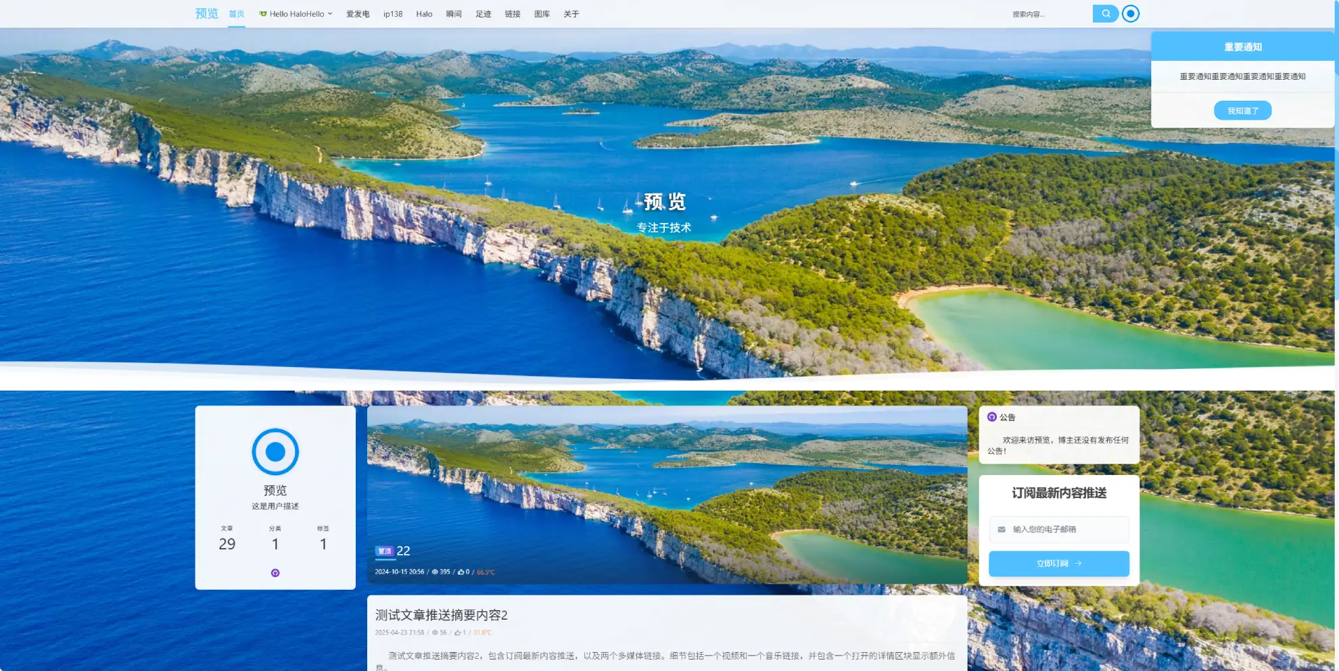Open the user avatar icon in navbar
This screenshot has height=671, width=1339.
click(1130, 14)
